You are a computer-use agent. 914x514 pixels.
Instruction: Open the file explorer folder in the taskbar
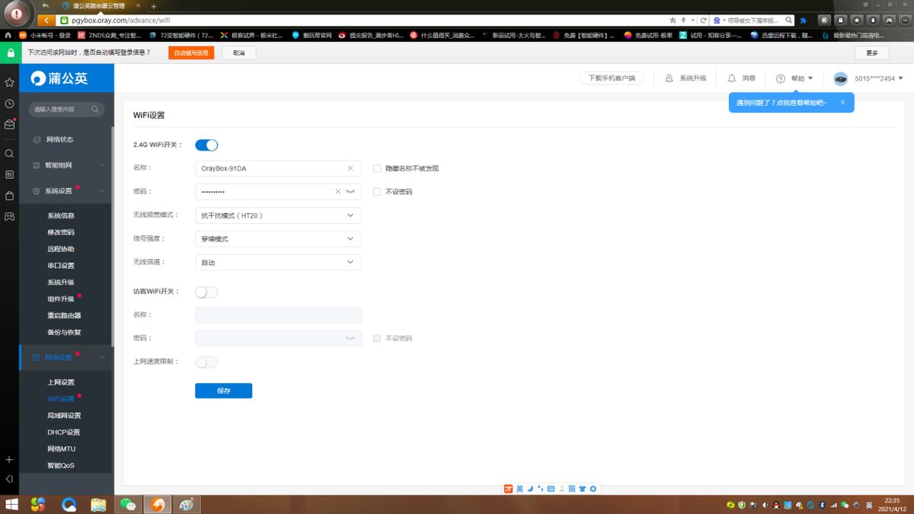98,504
